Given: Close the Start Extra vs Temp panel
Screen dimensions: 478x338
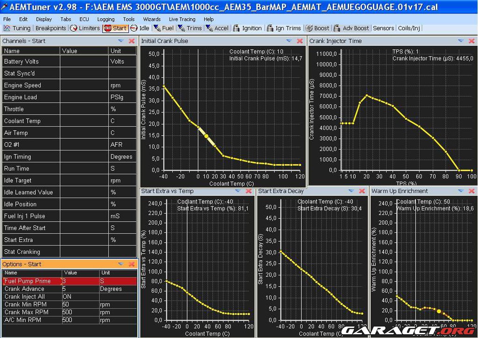Looking at the screenshot, I should coord(249,191).
